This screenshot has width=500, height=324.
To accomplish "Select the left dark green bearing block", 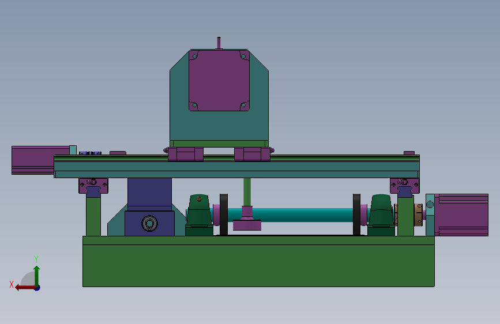I will pyautogui.click(x=200, y=215).
